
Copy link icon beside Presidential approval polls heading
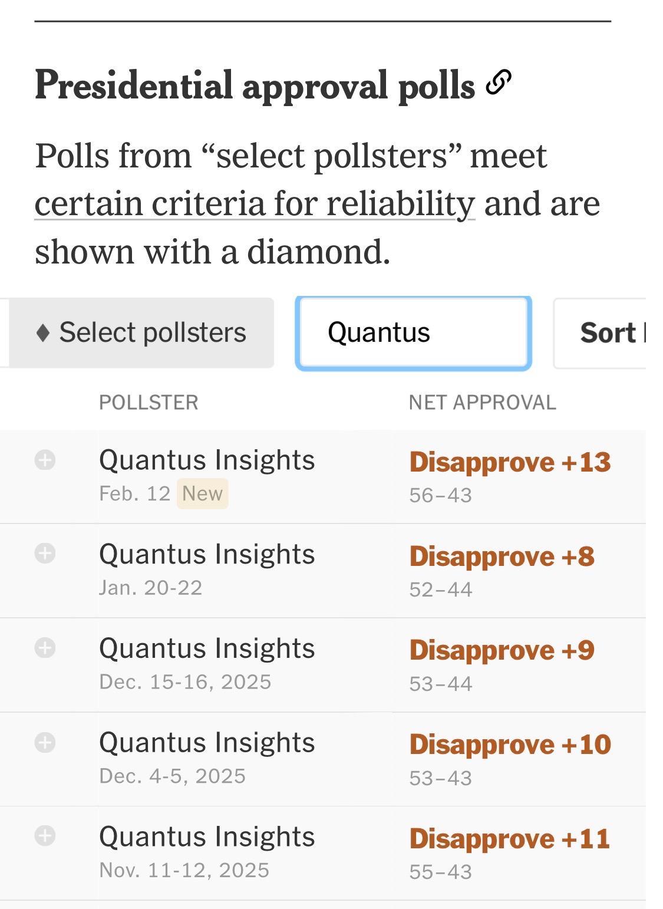[x=498, y=83]
